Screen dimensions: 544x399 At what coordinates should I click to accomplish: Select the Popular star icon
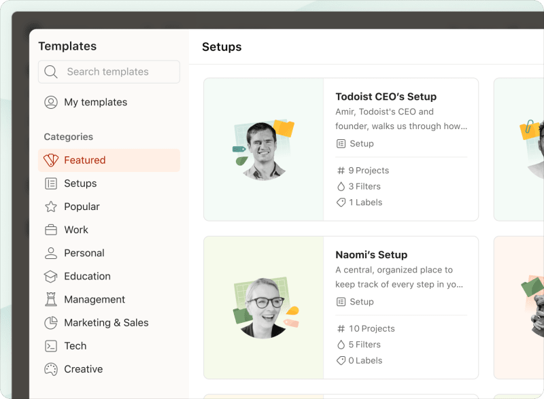point(51,206)
